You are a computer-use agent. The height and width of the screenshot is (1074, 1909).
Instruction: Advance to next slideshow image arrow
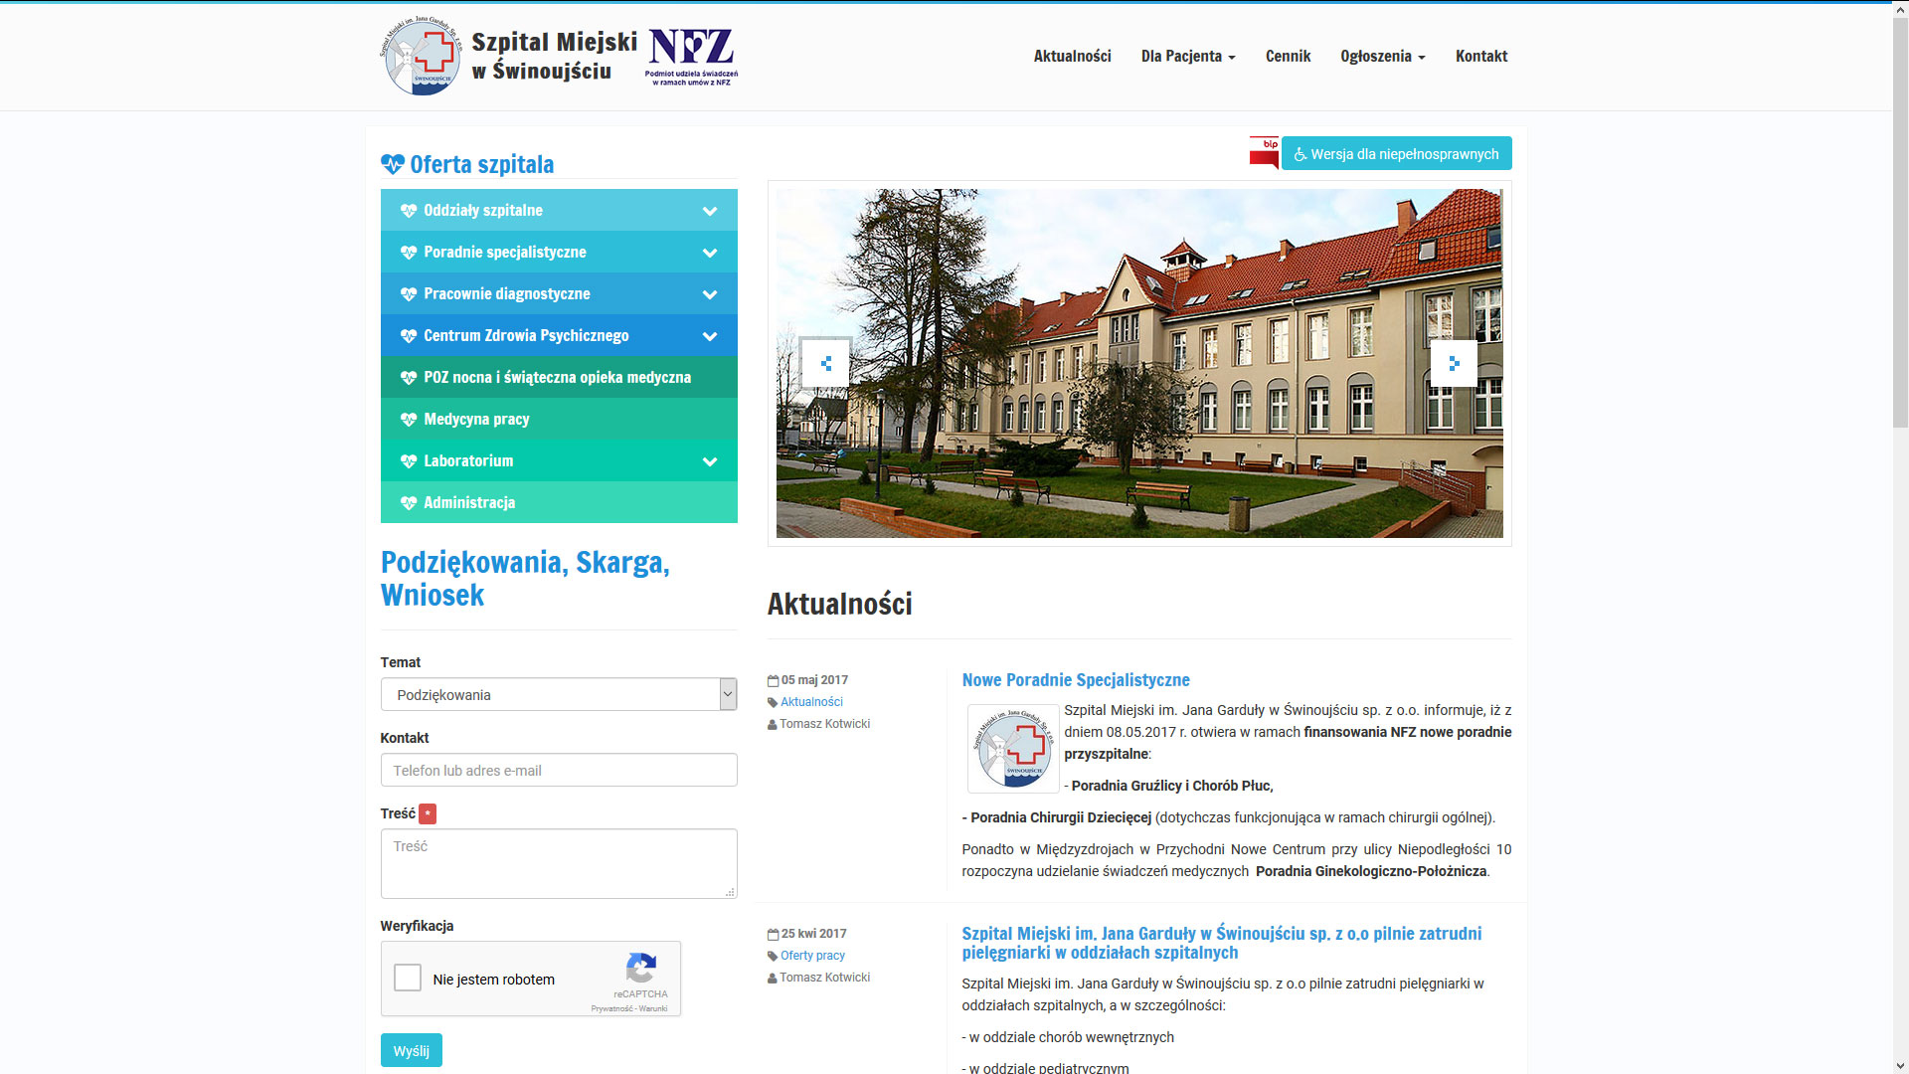click(x=1454, y=363)
